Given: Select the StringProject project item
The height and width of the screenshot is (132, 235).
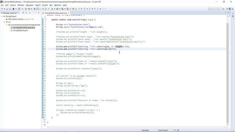Looking at the screenshot, I should click(11, 16).
